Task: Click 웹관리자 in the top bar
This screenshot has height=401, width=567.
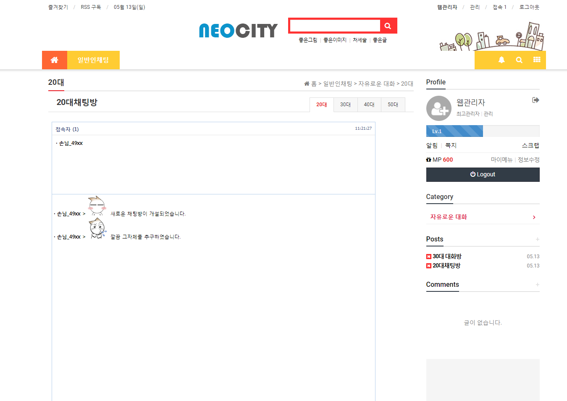Action: click(x=447, y=7)
